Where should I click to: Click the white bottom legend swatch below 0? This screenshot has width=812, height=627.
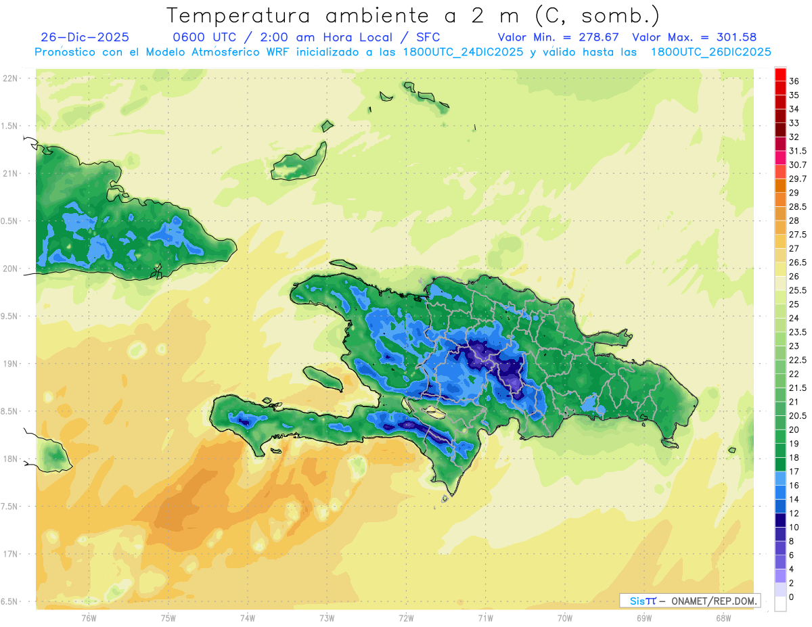[780, 604]
